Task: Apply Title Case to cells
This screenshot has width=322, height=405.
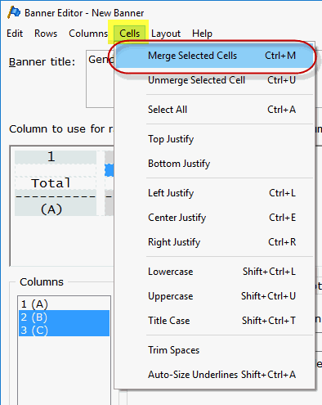Action: 215,321
